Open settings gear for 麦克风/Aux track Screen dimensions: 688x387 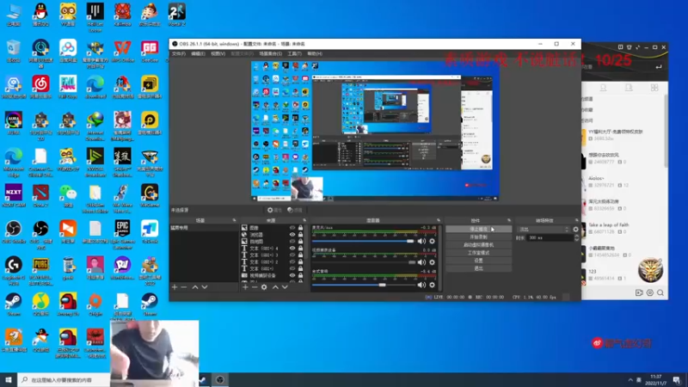pos(433,241)
